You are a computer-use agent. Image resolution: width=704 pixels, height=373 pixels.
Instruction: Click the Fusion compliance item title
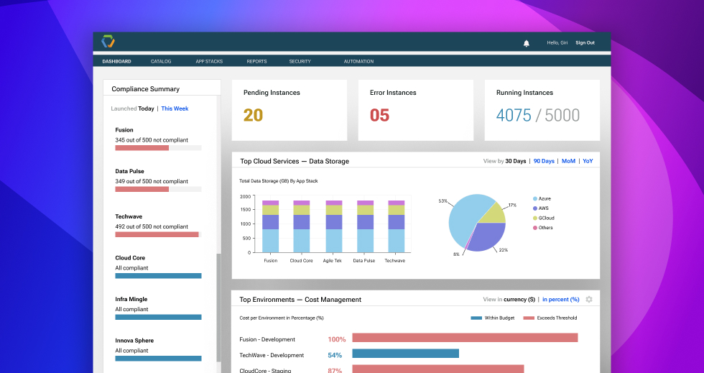click(124, 130)
